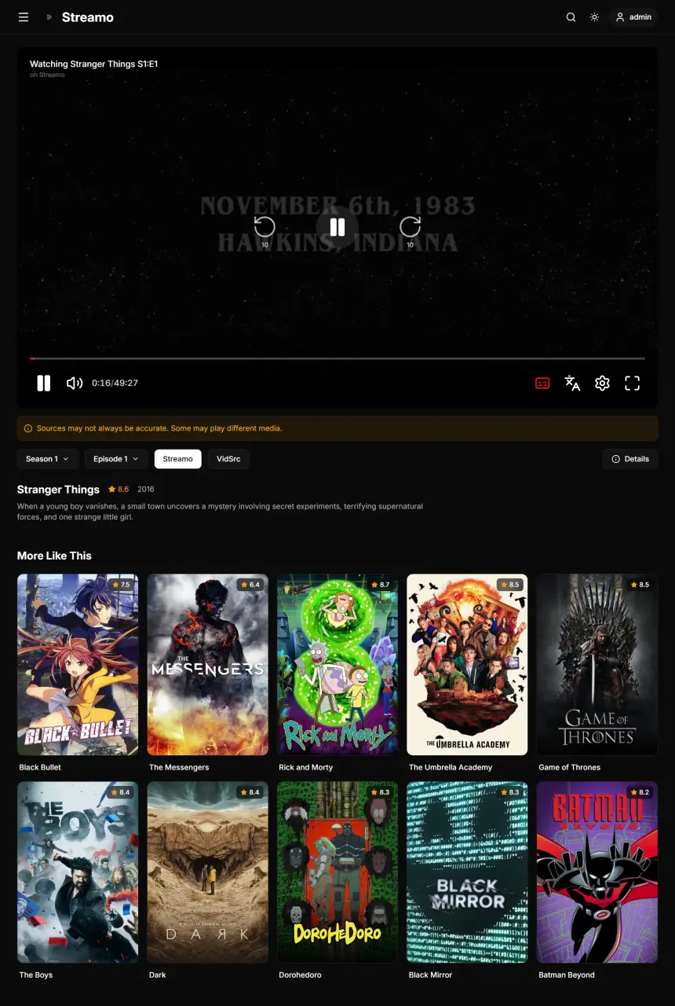Select the Streamo source tab

pyautogui.click(x=177, y=459)
